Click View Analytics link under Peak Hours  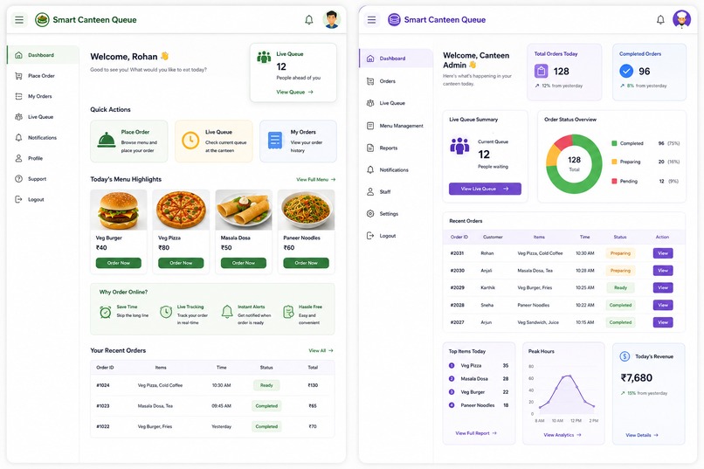(x=563, y=435)
